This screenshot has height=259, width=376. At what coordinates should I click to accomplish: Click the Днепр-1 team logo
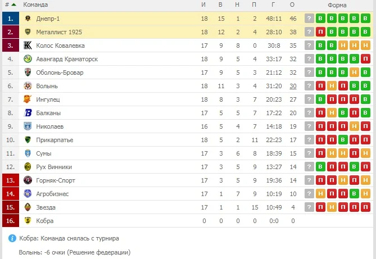click(x=28, y=19)
